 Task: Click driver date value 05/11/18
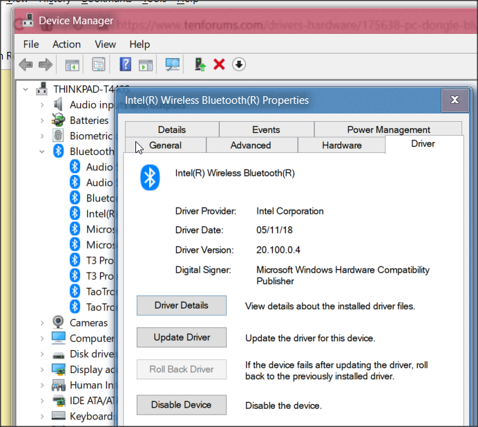click(x=274, y=230)
